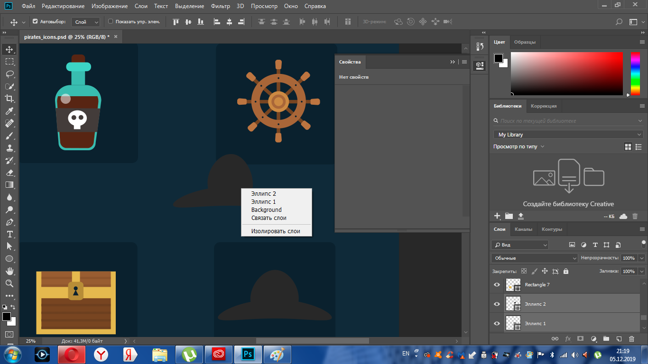Select the Eraser tool
The width and height of the screenshot is (648, 364).
tap(9, 173)
